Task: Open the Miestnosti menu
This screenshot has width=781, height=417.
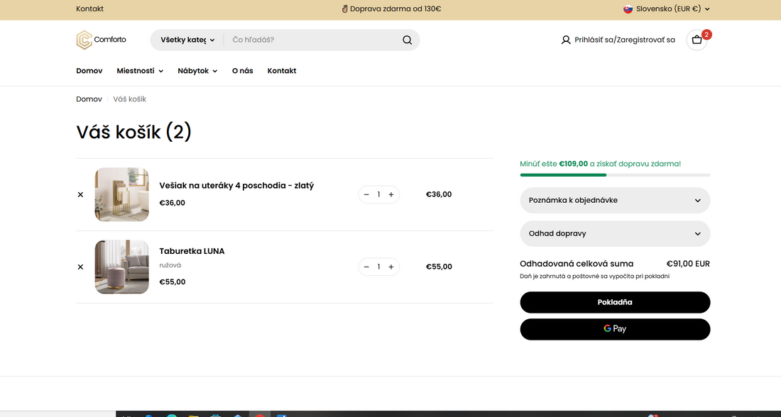Action: (x=140, y=71)
